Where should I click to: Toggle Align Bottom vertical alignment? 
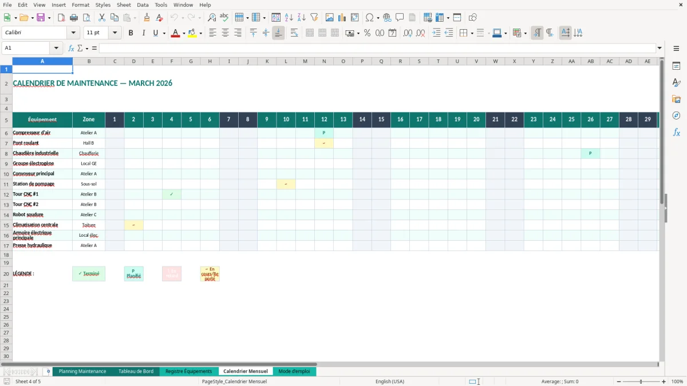278,33
